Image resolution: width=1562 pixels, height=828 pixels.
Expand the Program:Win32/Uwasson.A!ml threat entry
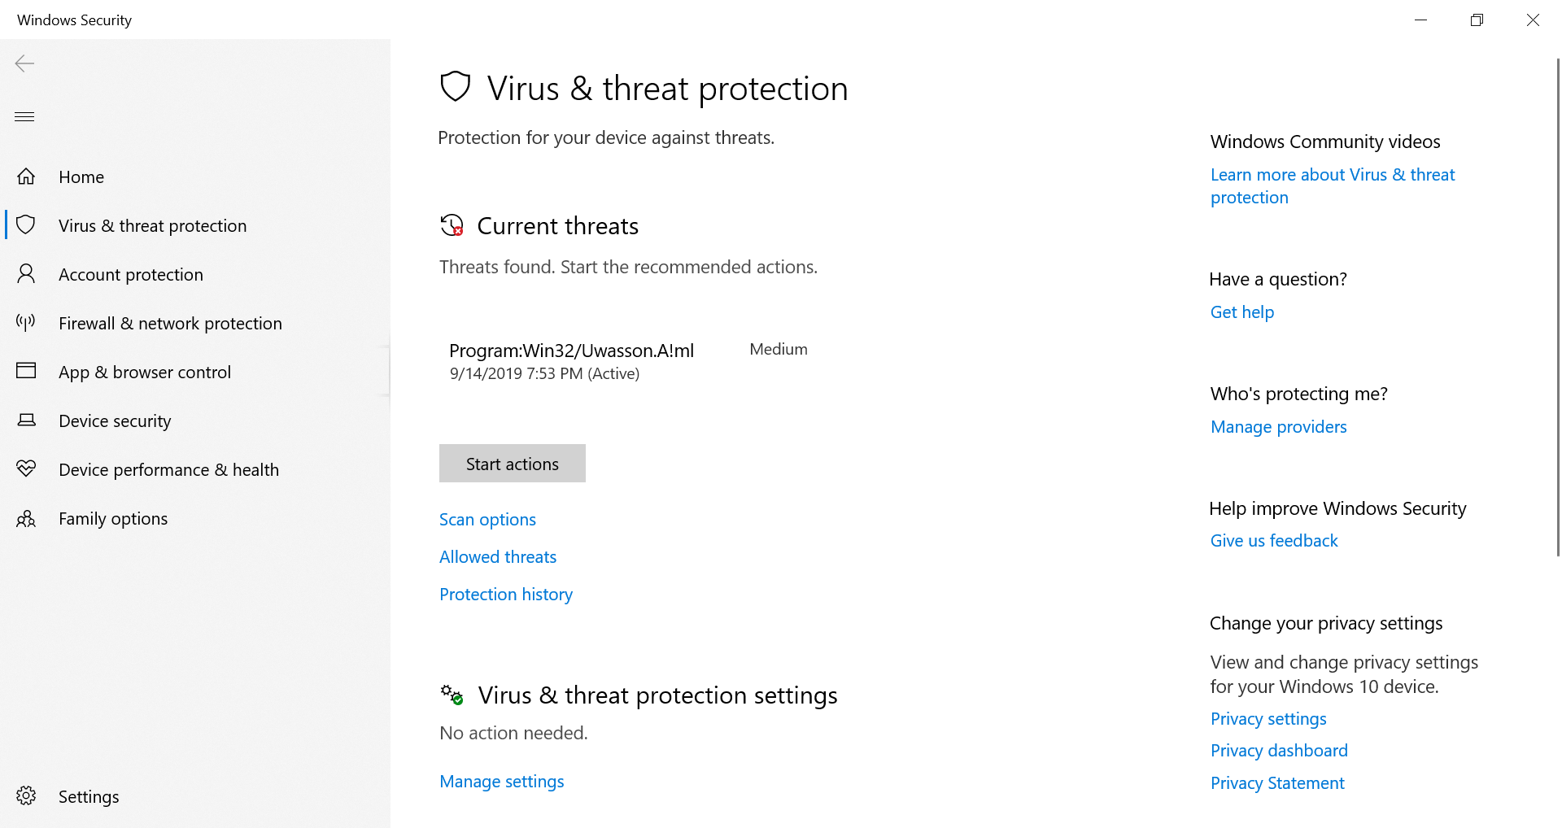pos(571,361)
